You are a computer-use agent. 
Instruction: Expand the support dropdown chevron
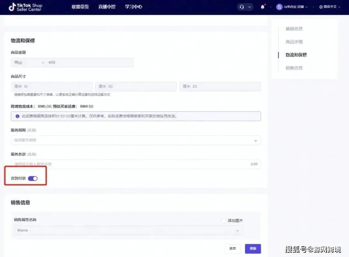[249, 7]
